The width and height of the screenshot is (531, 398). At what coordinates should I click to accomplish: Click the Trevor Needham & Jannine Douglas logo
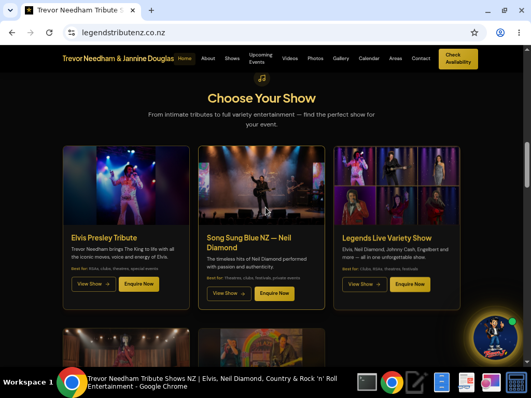point(118,59)
